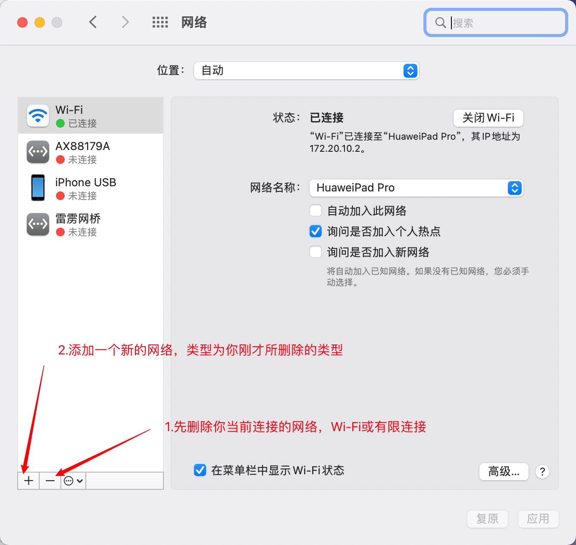The width and height of the screenshot is (576, 545).
Task: Click the 关闭 Wi-Fi button
Action: 488,118
